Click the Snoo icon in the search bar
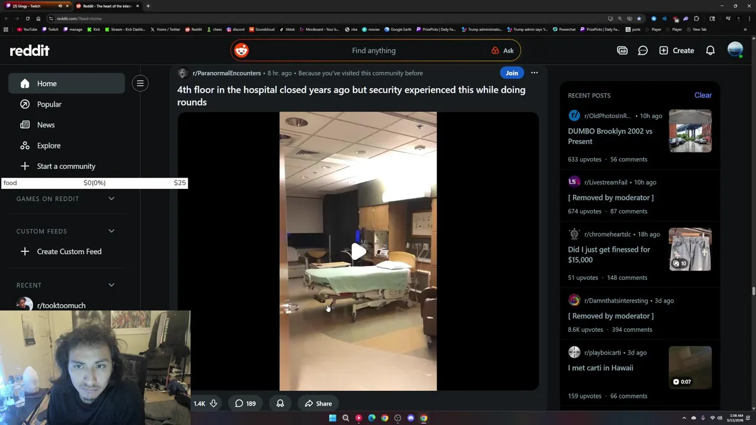 pyautogui.click(x=241, y=50)
